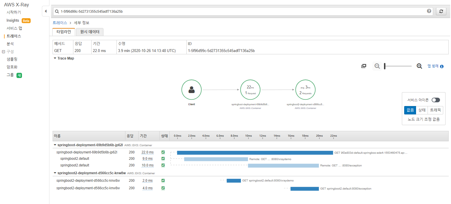Screen dimensions: 451x204
Task: Select the springboot2.default row with 10.0 ms
Action: click(75, 165)
